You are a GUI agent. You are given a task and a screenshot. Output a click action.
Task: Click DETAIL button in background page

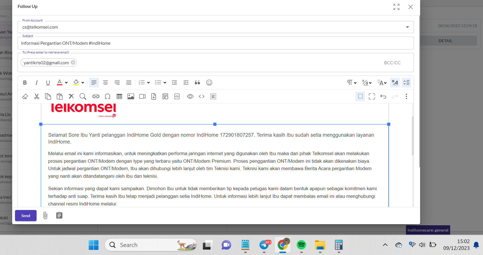pyautogui.click(x=445, y=41)
